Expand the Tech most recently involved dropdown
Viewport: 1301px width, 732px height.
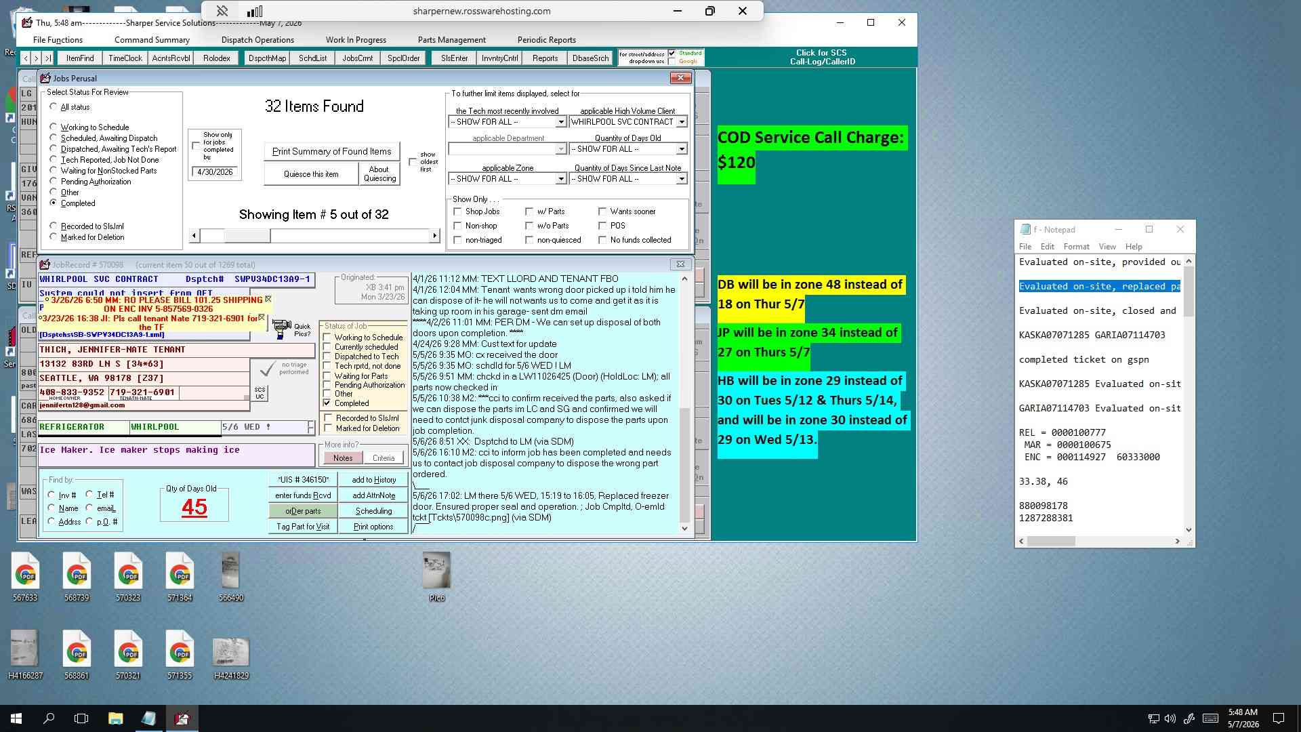click(560, 122)
